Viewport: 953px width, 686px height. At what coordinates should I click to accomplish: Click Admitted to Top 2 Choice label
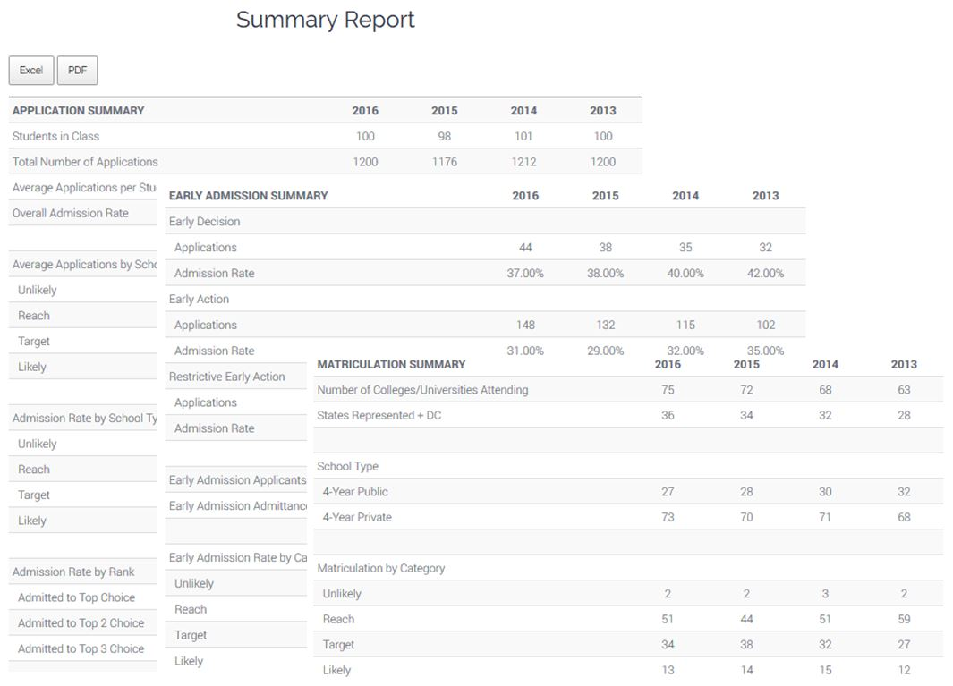coord(81,622)
